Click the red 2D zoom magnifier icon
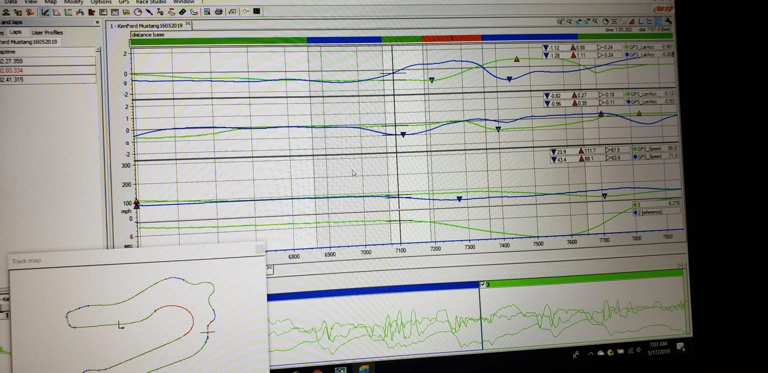Viewport: 768px width, 373px height. [560, 21]
